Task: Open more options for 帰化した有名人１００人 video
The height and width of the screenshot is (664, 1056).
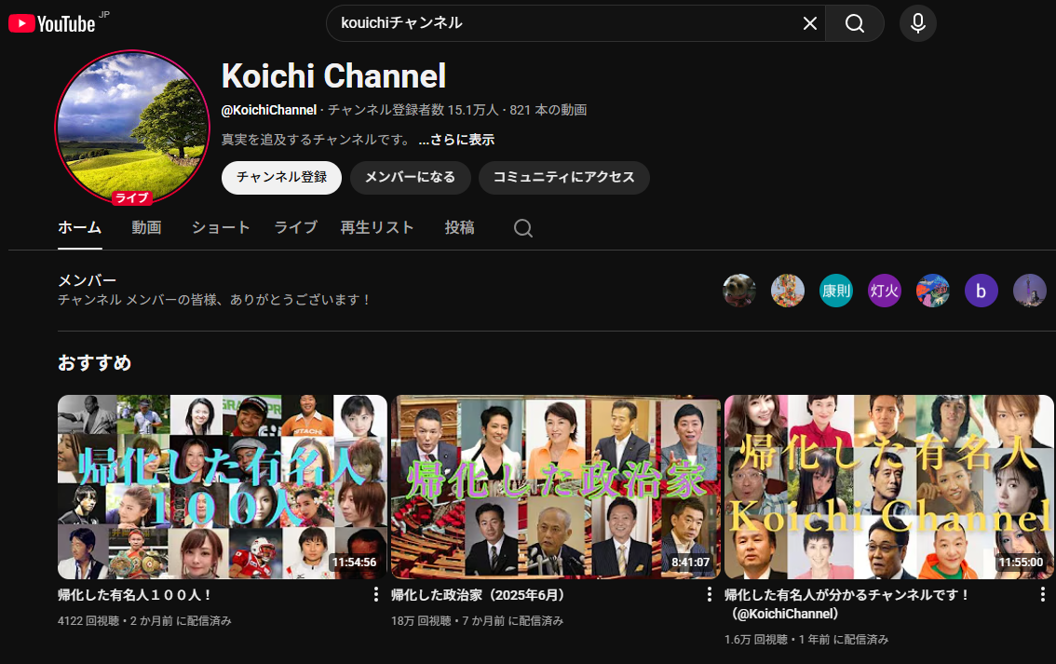Action: click(x=376, y=594)
